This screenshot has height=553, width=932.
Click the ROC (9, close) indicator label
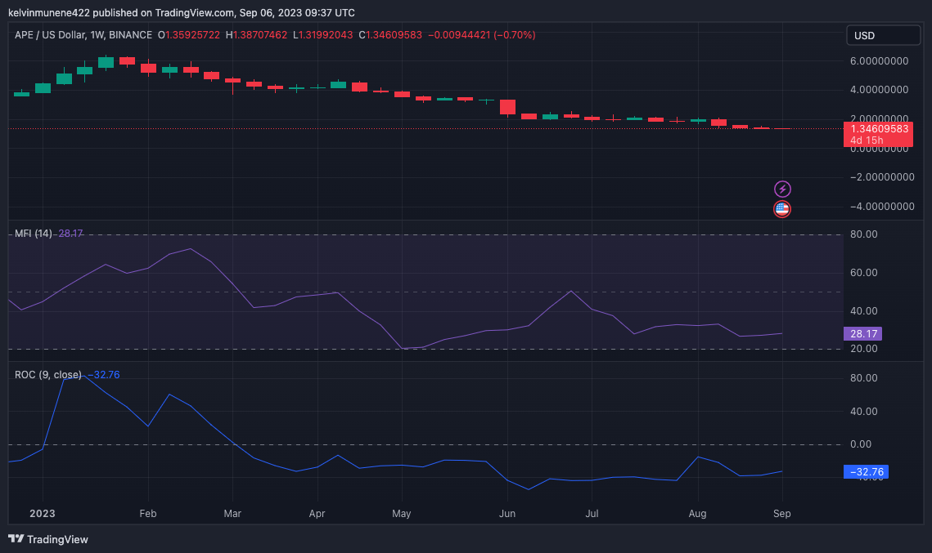[x=48, y=374]
